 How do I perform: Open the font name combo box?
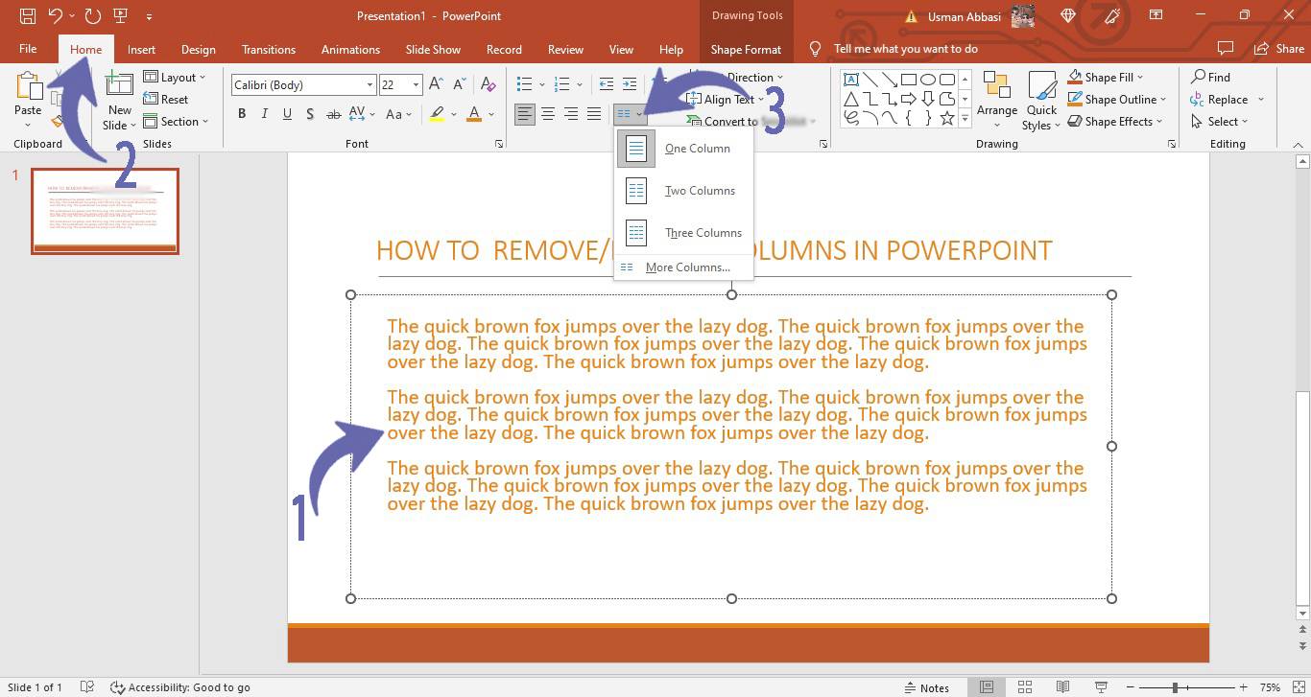(303, 84)
